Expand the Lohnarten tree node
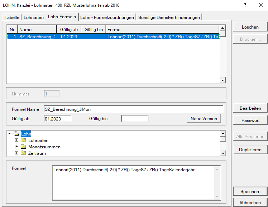Viewport: 268px width, 207px height. click(16, 141)
